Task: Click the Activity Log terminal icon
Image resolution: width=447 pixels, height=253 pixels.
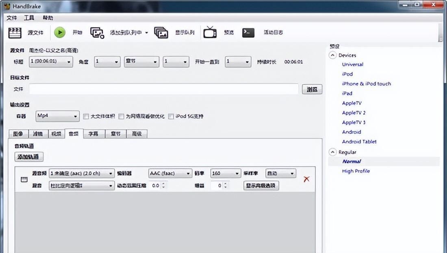Action: pyautogui.click(x=248, y=32)
